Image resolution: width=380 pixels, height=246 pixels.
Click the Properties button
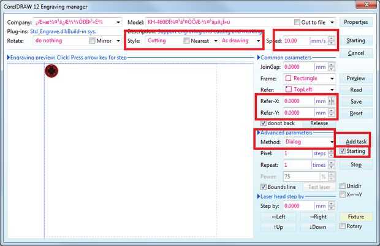click(x=355, y=22)
